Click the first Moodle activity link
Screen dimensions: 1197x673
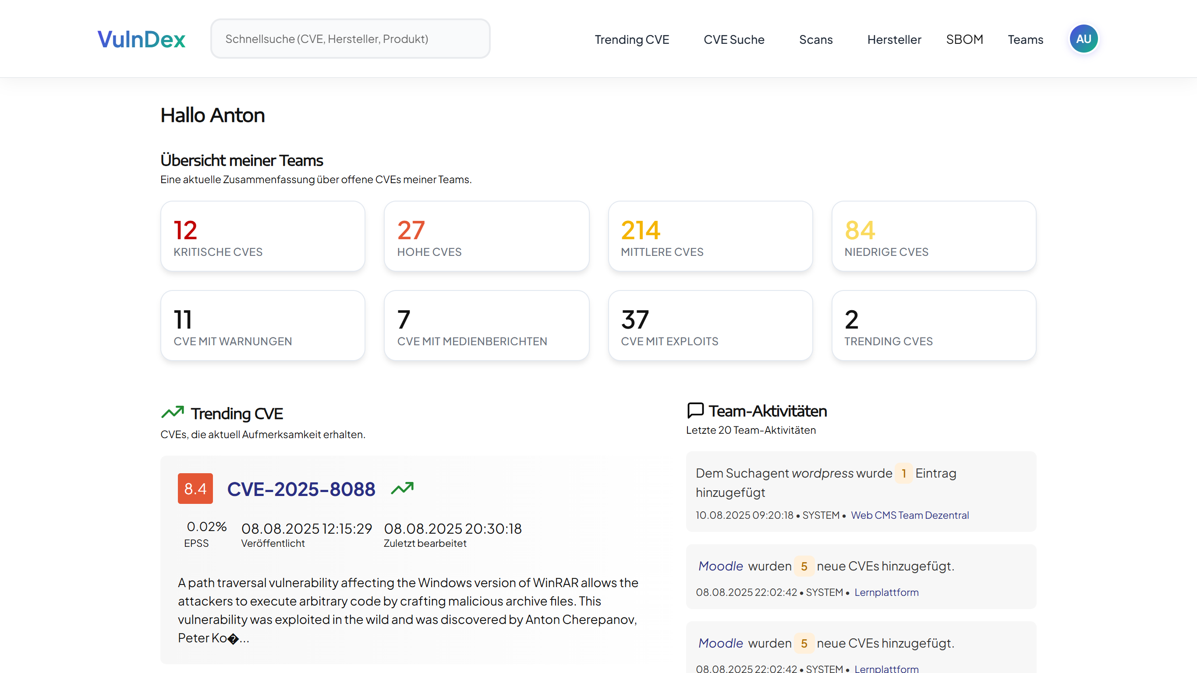[x=721, y=566]
